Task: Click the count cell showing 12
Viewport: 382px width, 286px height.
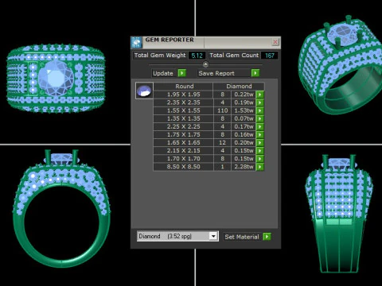Action: point(222,143)
